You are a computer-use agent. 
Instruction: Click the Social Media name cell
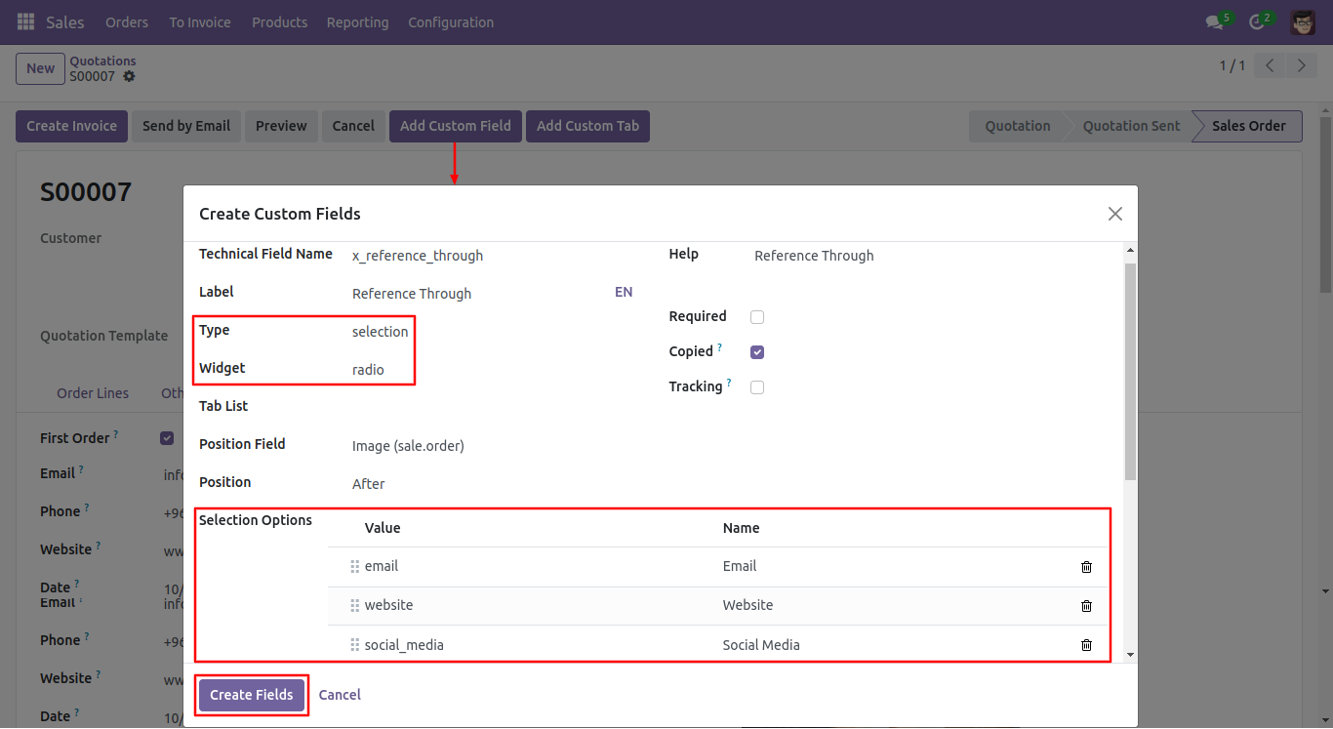tap(761, 645)
